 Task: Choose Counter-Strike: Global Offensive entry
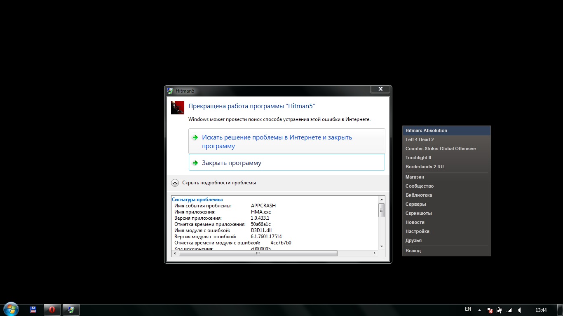pos(447,149)
